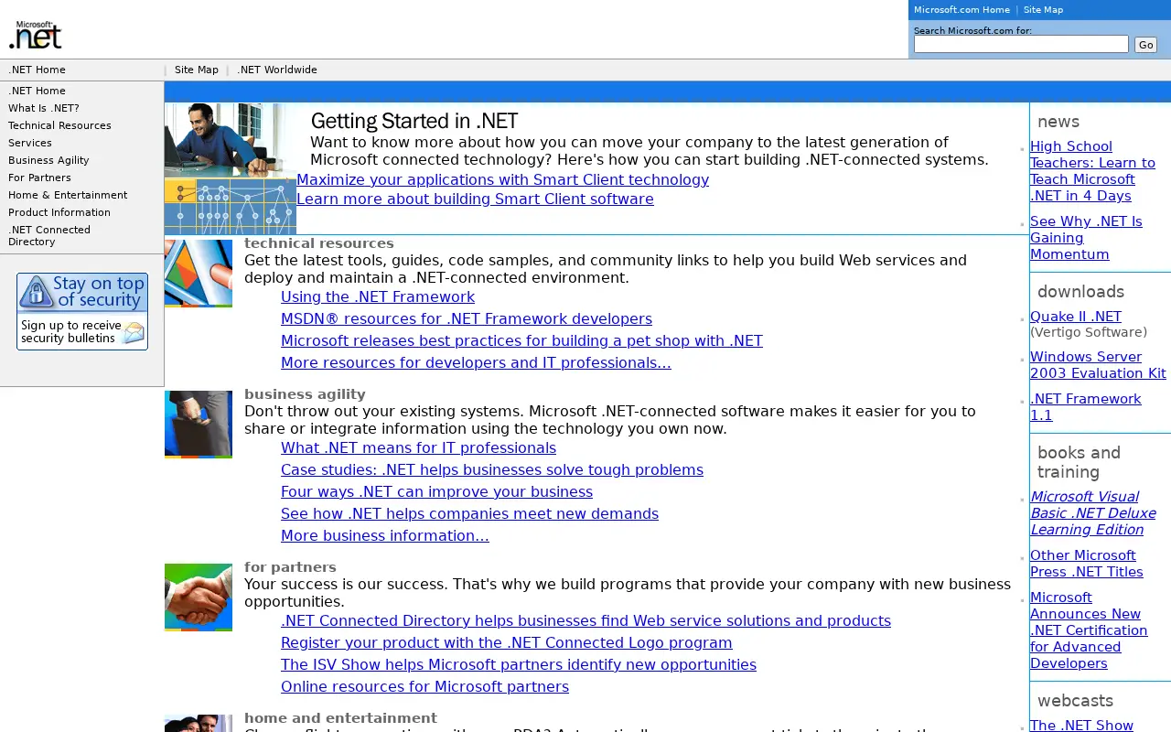Click the Microsoft .NET logo

(35, 35)
